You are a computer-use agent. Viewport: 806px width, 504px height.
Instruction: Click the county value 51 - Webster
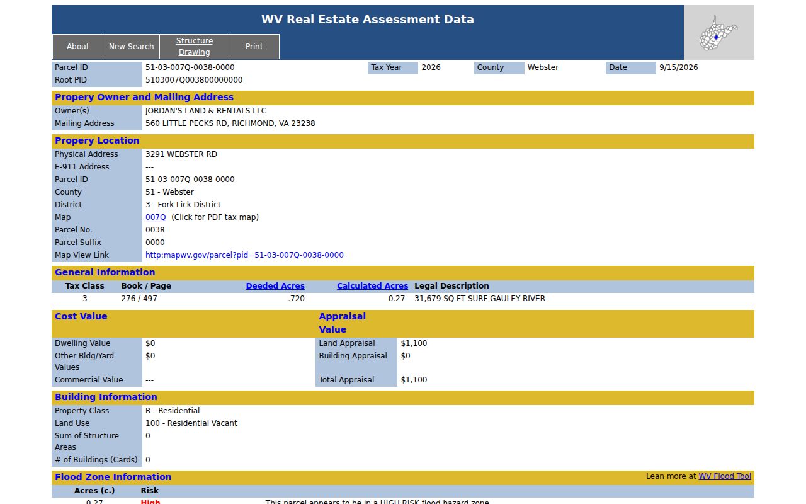click(x=169, y=192)
